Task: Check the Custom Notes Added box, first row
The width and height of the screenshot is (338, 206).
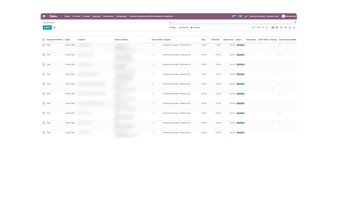Action: click(x=280, y=45)
